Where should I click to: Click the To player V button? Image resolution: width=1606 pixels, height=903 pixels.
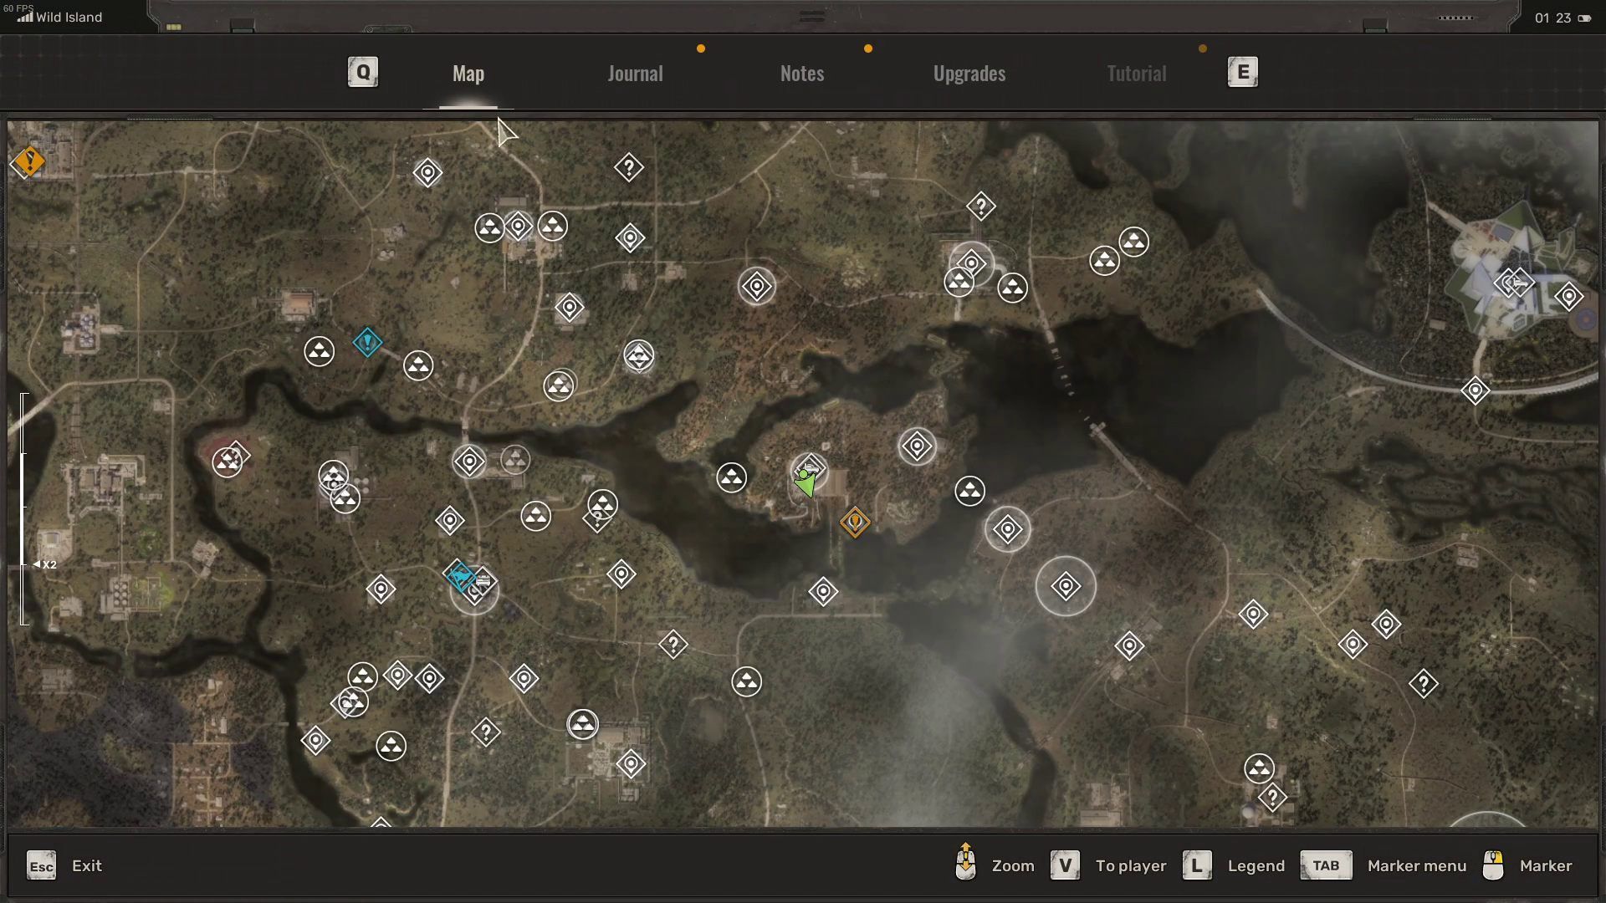tap(1065, 865)
